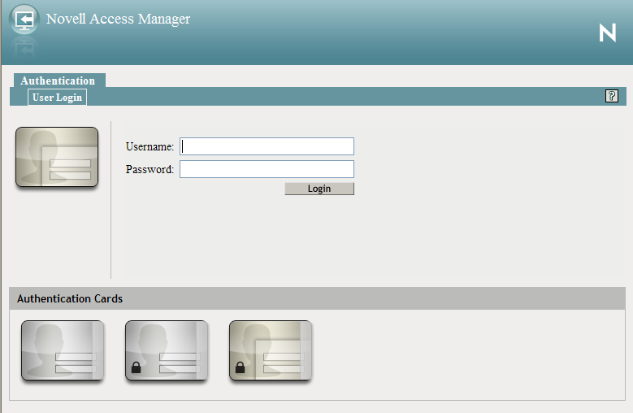Select the first unlocked authentication card
This screenshot has height=413, width=633.
[x=63, y=350]
